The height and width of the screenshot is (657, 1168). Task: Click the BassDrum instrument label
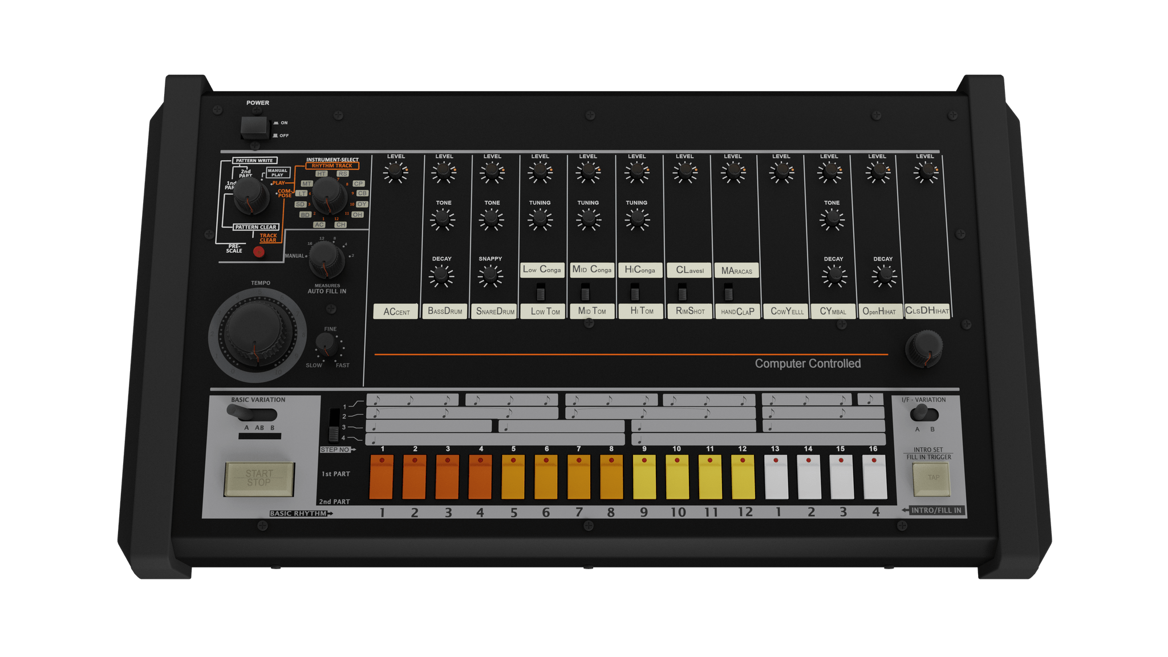coord(445,311)
